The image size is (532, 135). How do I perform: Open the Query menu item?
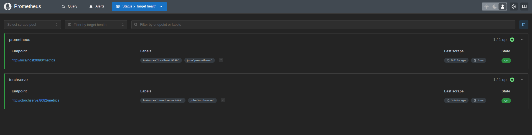click(70, 6)
